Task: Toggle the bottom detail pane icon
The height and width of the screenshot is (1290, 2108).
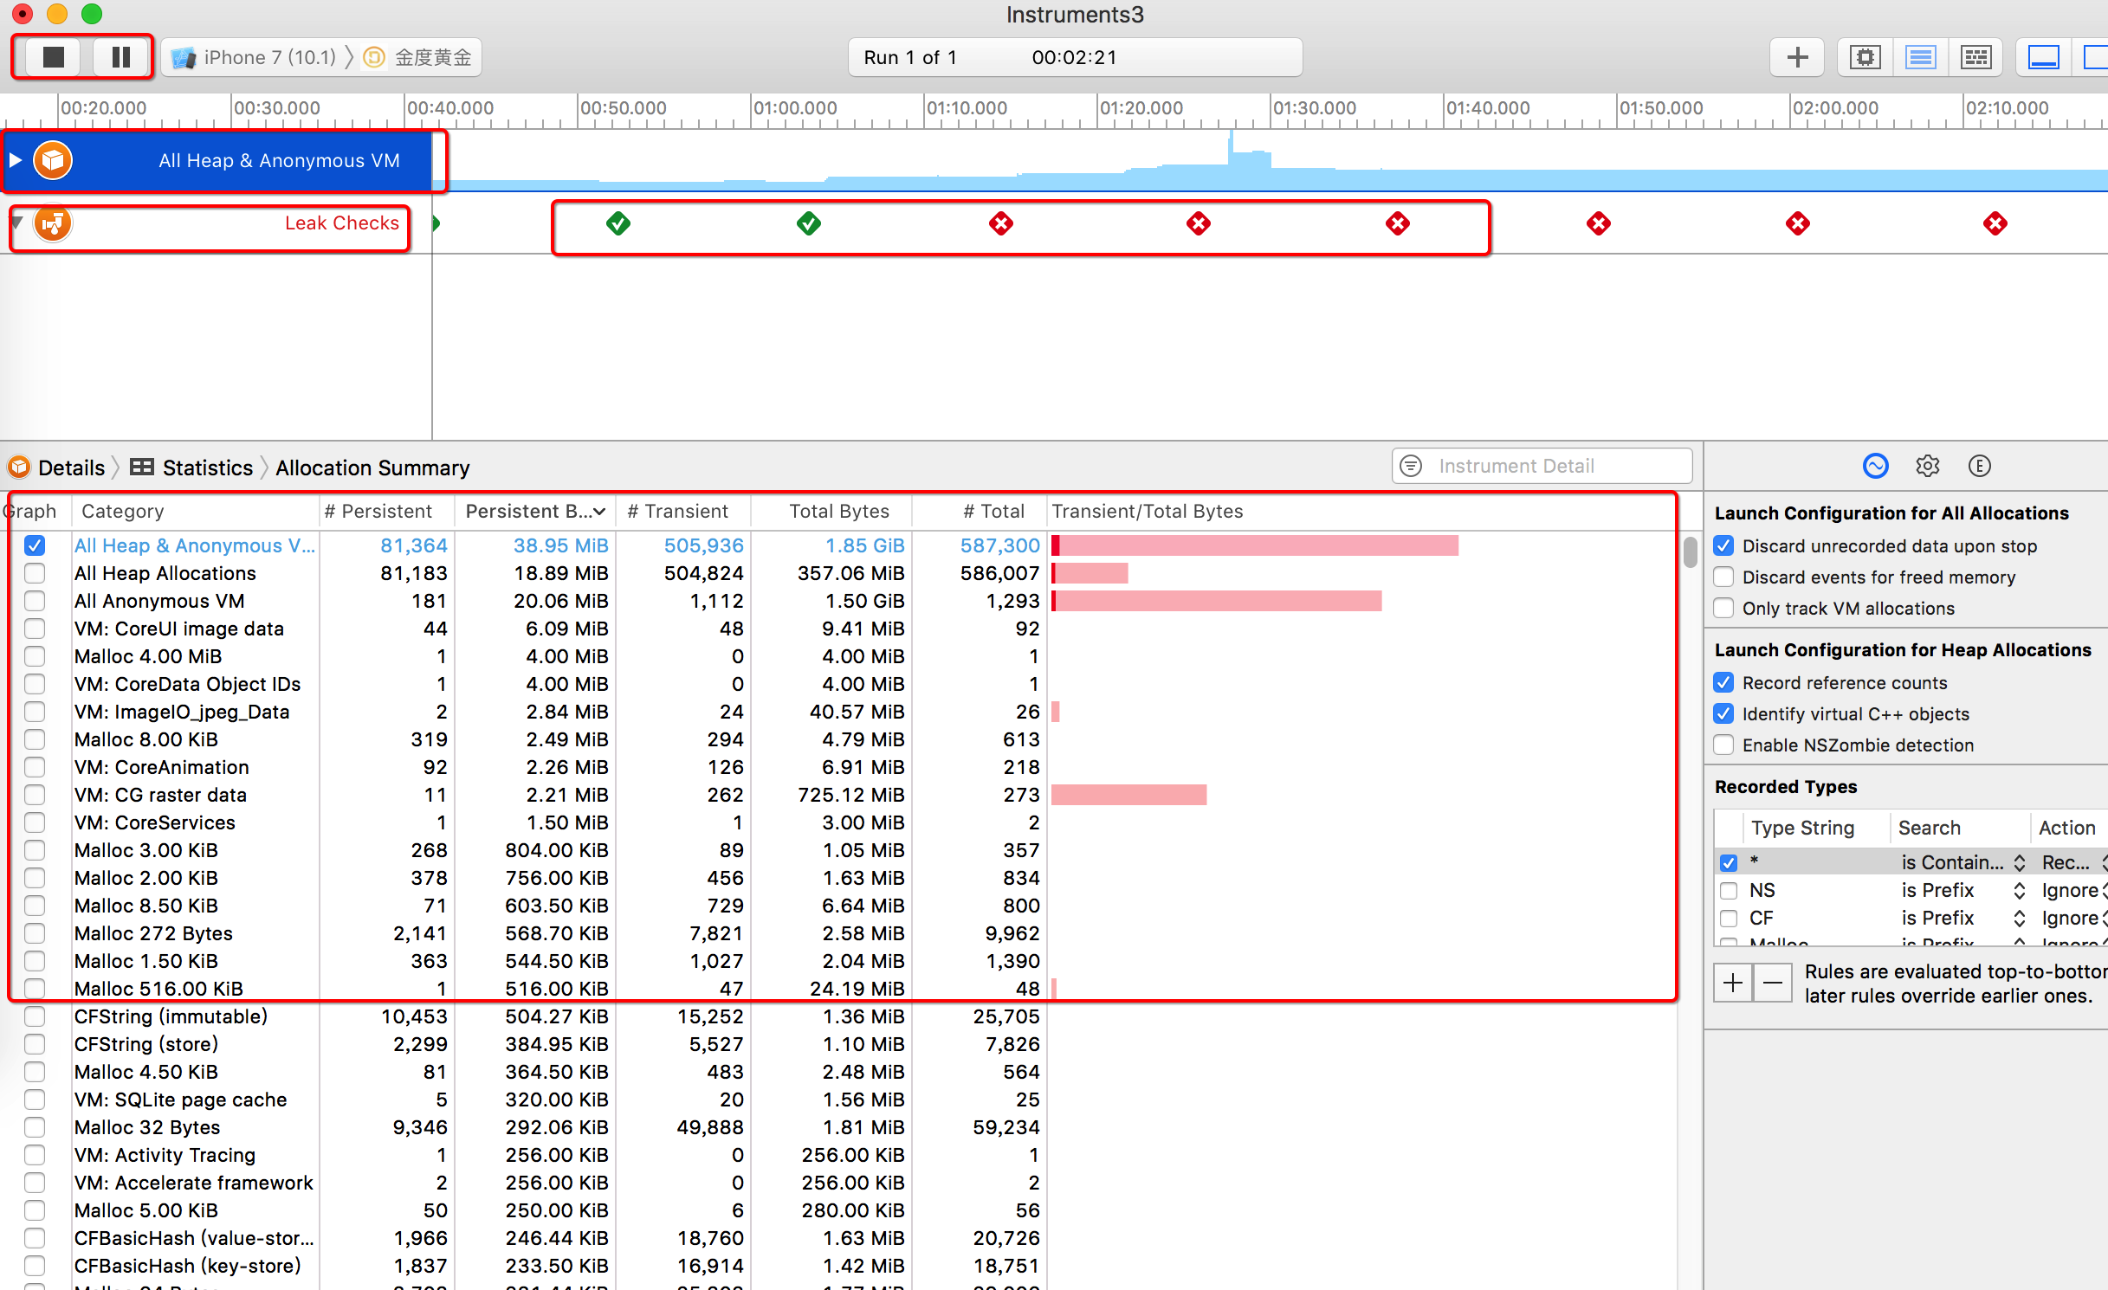Action: point(2043,57)
